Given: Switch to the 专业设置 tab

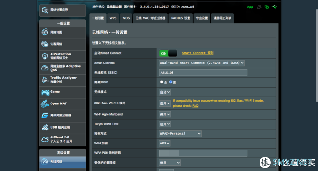Looking at the screenshot, I should pos(202,18).
